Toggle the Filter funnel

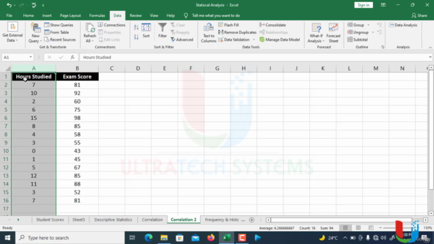point(163,30)
